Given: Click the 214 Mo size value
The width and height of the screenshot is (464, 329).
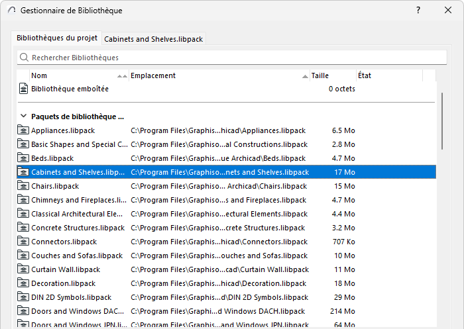Looking at the screenshot, I should [343, 311].
